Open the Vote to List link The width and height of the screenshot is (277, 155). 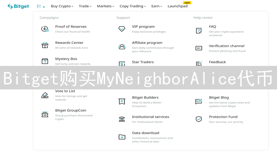pyautogui.click(x=65, y=91)
